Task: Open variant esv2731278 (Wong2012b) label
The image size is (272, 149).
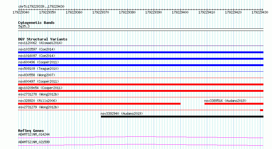Action: pyautogui.click(x=39, y=94)
